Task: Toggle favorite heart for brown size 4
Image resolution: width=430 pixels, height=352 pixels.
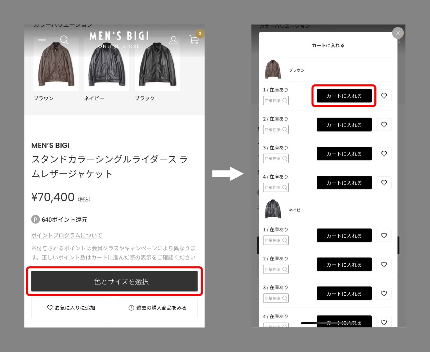Action: click(x=384, y=183)
